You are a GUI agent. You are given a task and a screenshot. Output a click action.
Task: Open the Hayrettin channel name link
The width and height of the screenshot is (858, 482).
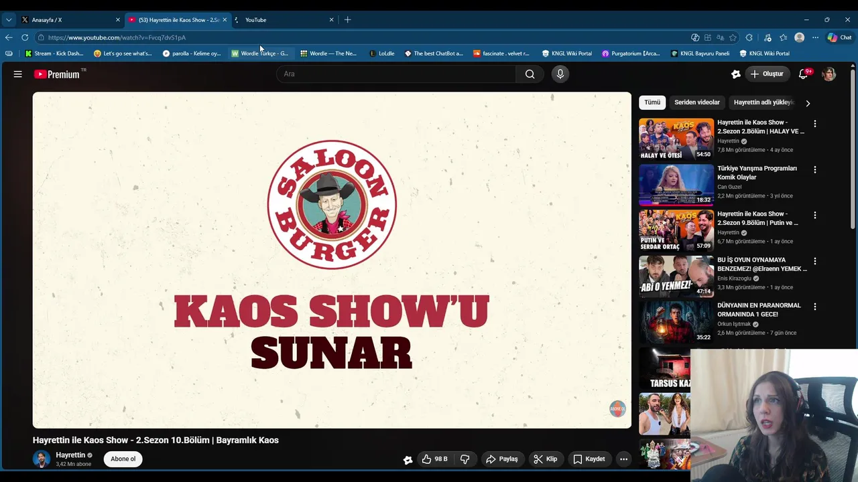point(70,455)
